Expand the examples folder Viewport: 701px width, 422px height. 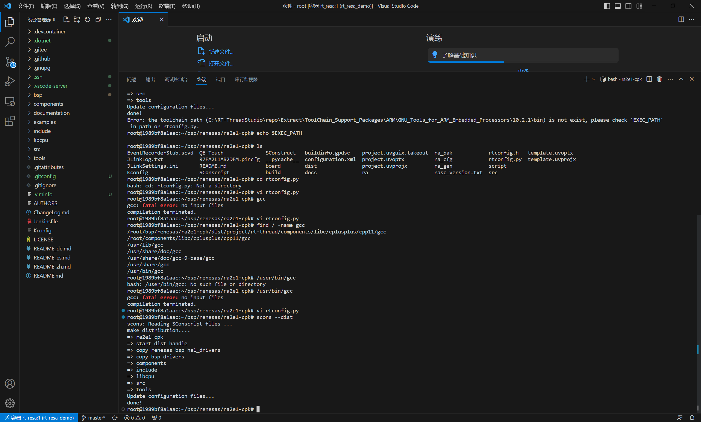click(69, 122)
